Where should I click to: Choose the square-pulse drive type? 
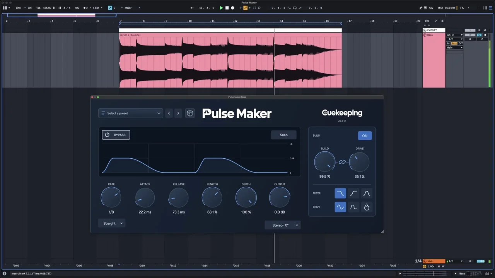[x=353, y=207]
